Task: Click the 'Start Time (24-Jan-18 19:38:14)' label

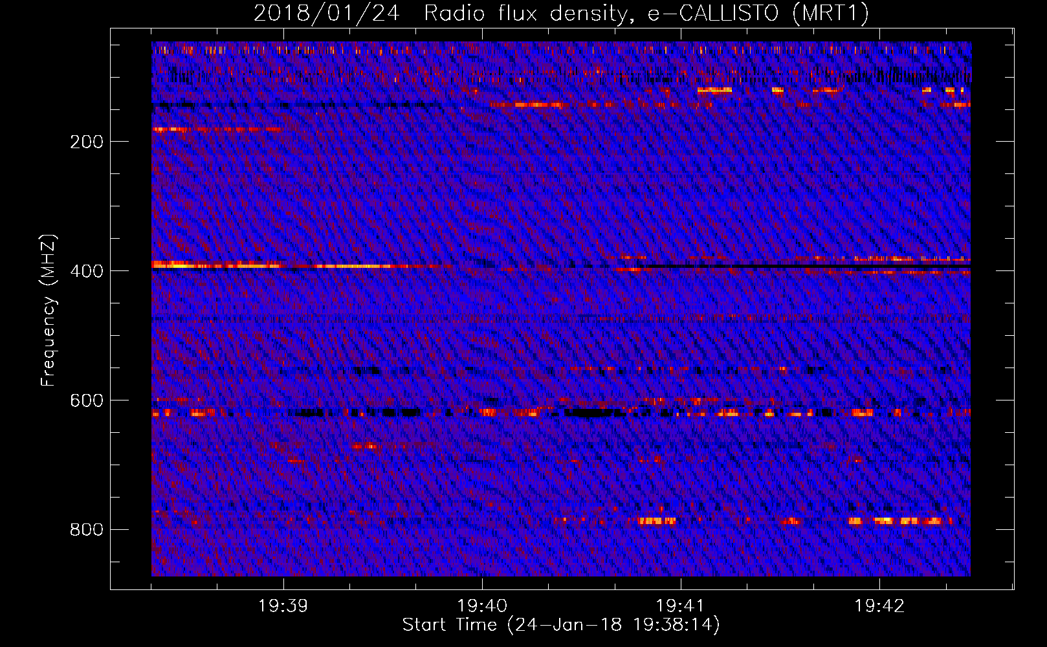Action: coord(561,624)
